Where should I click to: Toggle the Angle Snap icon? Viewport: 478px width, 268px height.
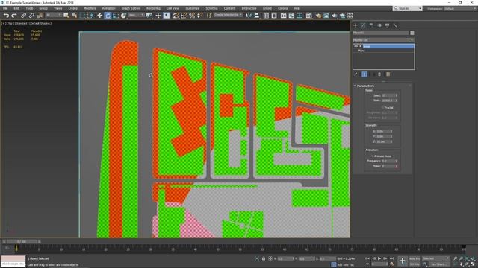click(184, 16)
